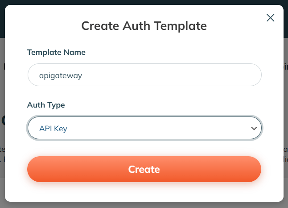This screenshot has height=208, width=288.
Task: Place cursor at end of Template Name field
Action: (165, 75)
